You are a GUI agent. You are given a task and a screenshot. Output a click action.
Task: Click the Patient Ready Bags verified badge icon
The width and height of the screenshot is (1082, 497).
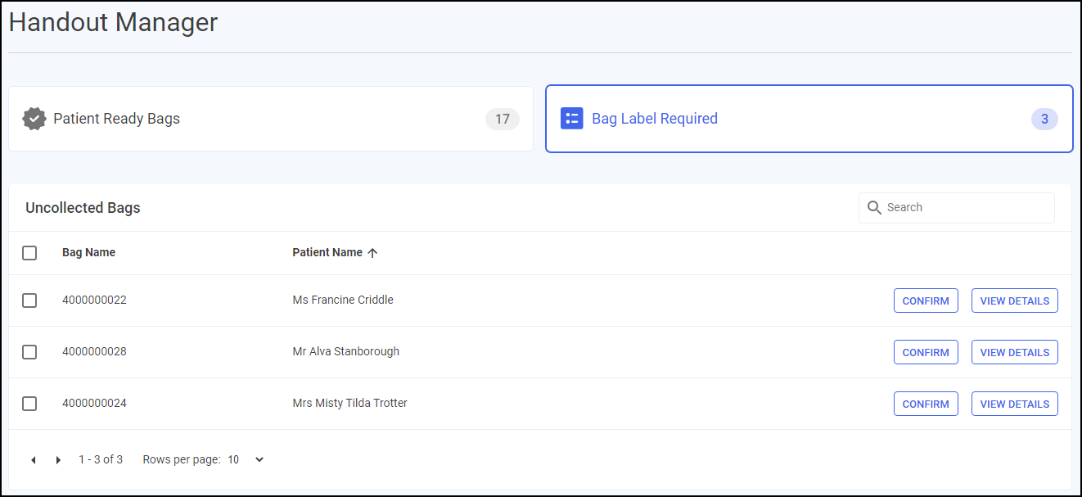34,119
